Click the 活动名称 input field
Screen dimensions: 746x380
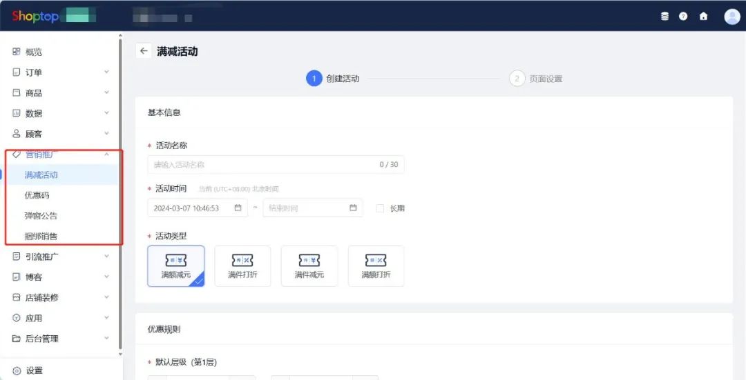pyautogui.click(x=276, y=165)
